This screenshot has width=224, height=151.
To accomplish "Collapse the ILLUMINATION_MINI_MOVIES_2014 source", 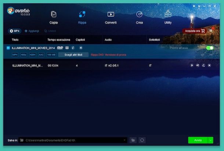I will (x=8, y=48).
